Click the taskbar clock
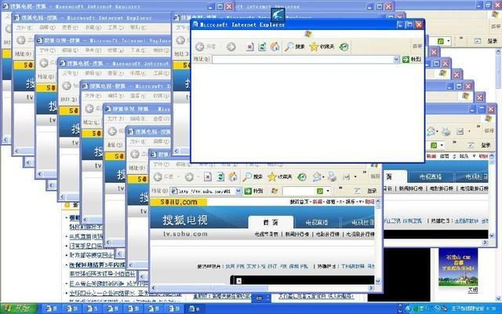 [x=493, y=309]
